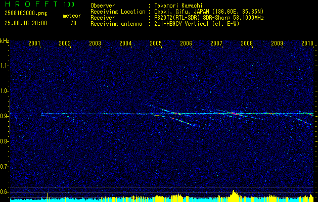Click the 2007 time axis marker
The height and width of the screenshot is (202, 318).
point(216,43)
